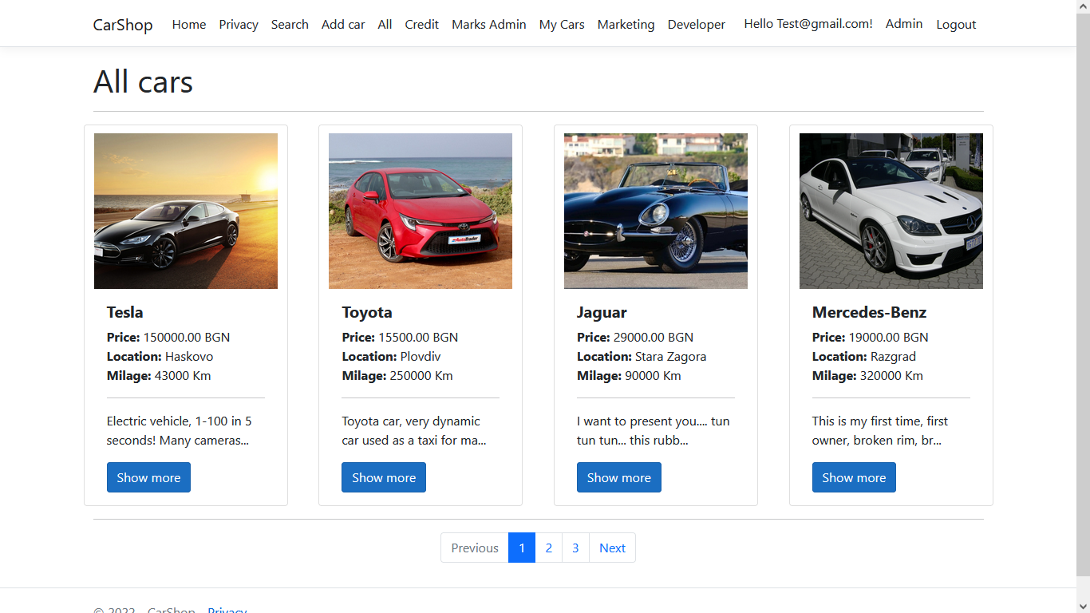Open the Credit navigation item
Viewport: 1090px width, 613px height.
pyautogui.click(x=421, y=24)
